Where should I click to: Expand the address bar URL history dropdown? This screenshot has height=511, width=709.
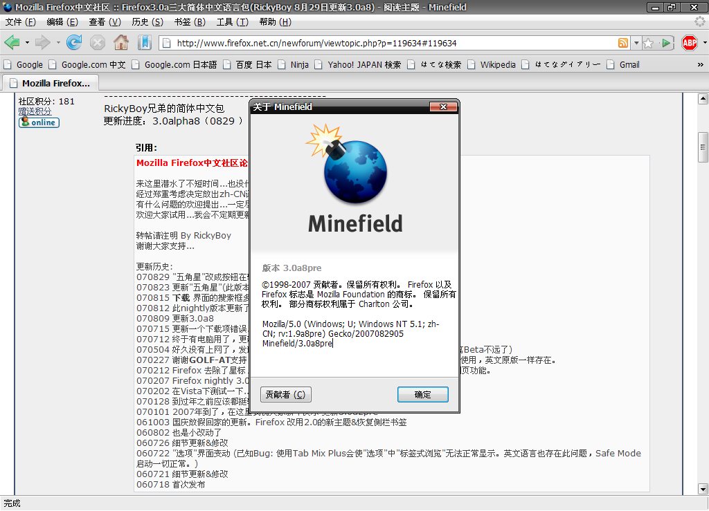tap(636, 43)
